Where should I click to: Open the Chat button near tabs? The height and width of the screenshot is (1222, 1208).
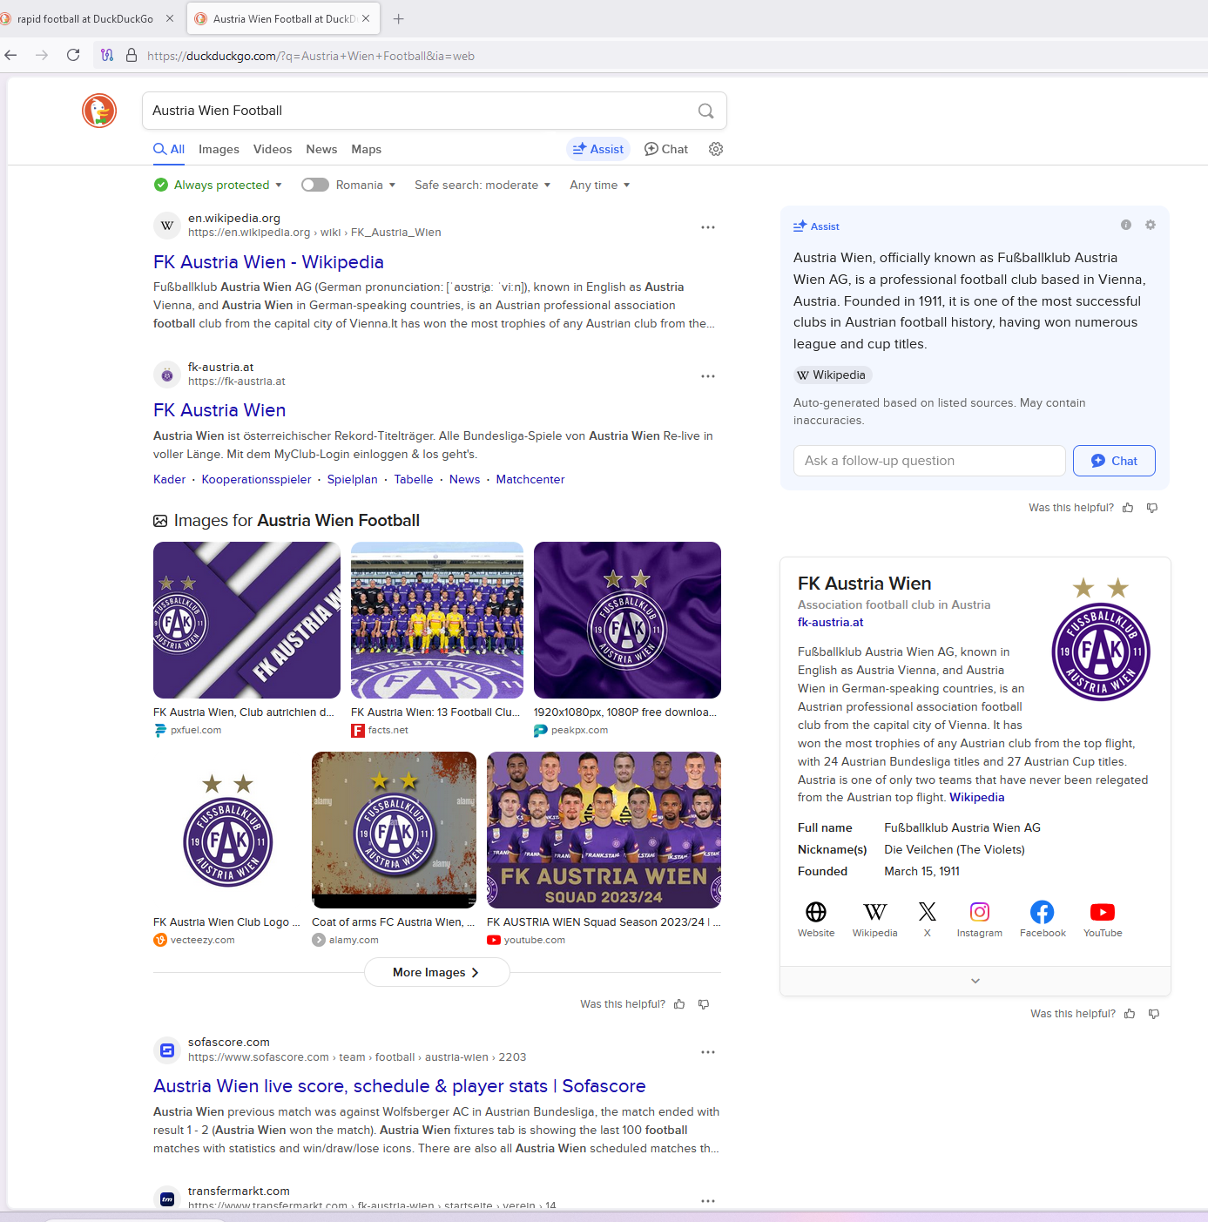pyautogui.click(x=666, y=149)
